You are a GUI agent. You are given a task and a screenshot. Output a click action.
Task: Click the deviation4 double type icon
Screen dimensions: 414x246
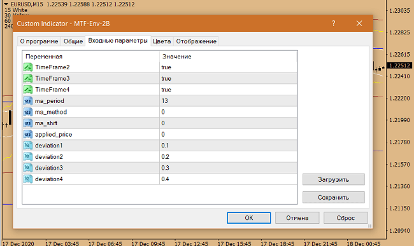click(x=28, y=179)
